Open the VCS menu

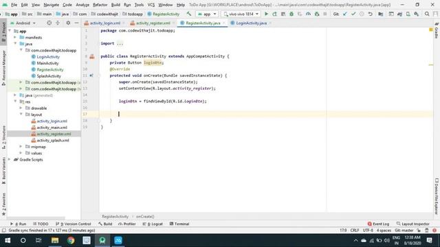coord(151,5)
